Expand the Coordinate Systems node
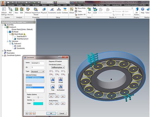Screen dimensions: 150x117 point(3,56)
